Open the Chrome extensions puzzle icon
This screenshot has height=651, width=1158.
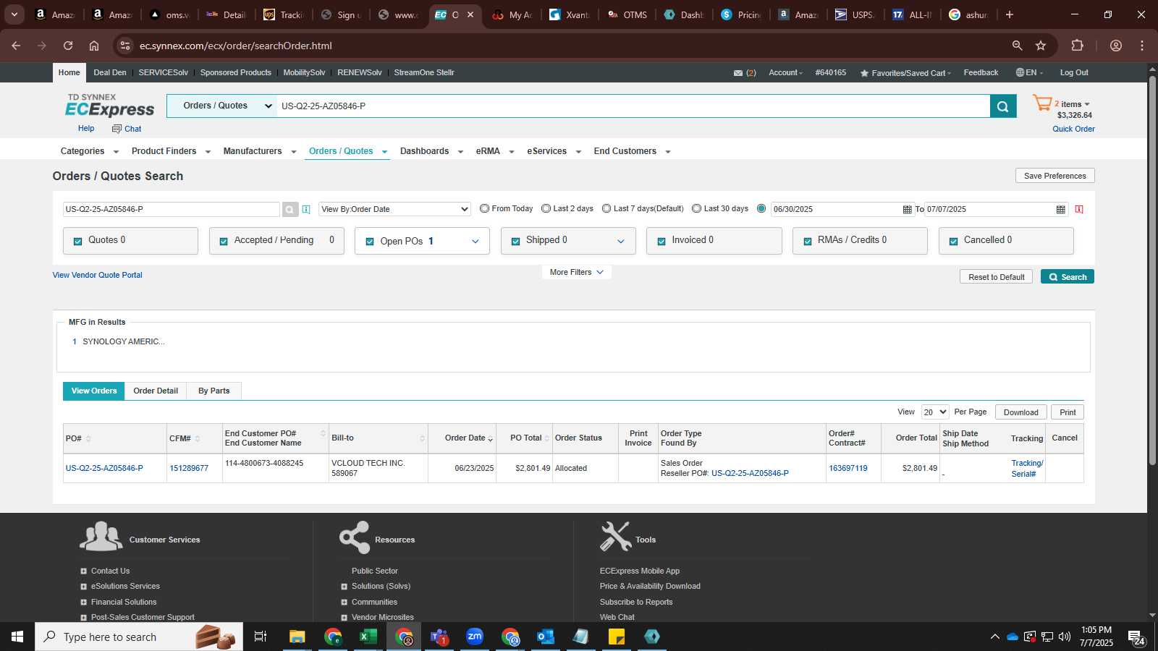click(1077, 46)
